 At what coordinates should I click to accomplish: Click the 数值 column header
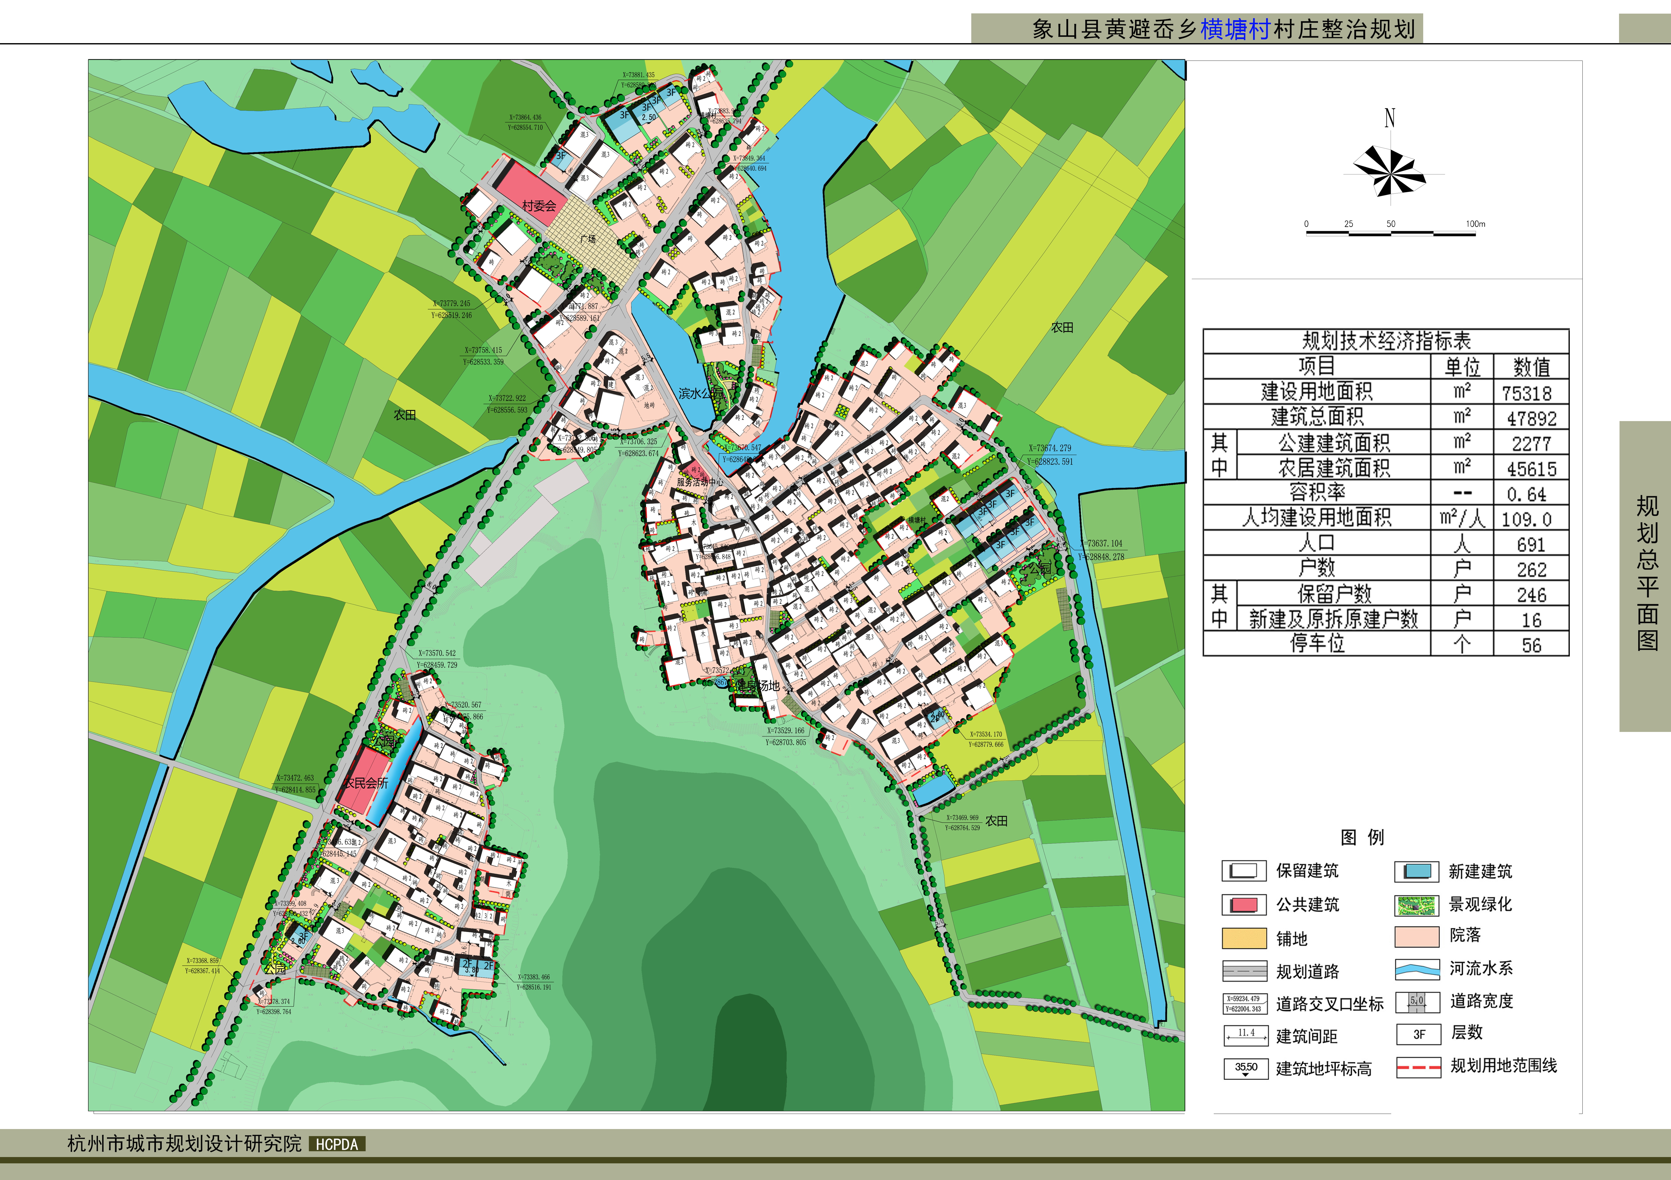pos(1531,366)
